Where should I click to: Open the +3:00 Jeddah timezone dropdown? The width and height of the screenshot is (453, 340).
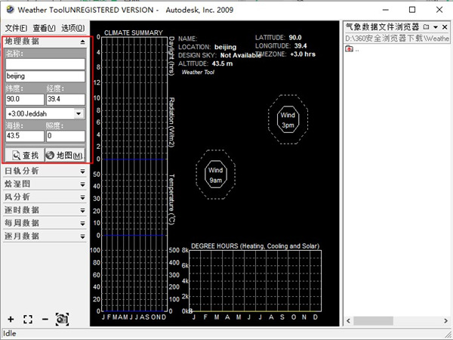tap(79, 114)
